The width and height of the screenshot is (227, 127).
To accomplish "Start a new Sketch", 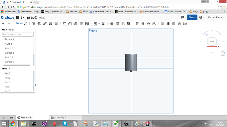I will (x=21, y=23).
